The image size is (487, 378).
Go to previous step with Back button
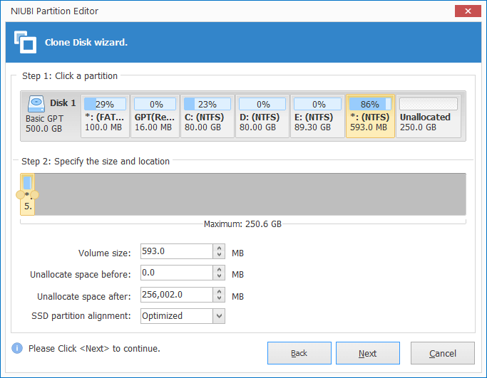pyautogui.click(x=299, y=353)
